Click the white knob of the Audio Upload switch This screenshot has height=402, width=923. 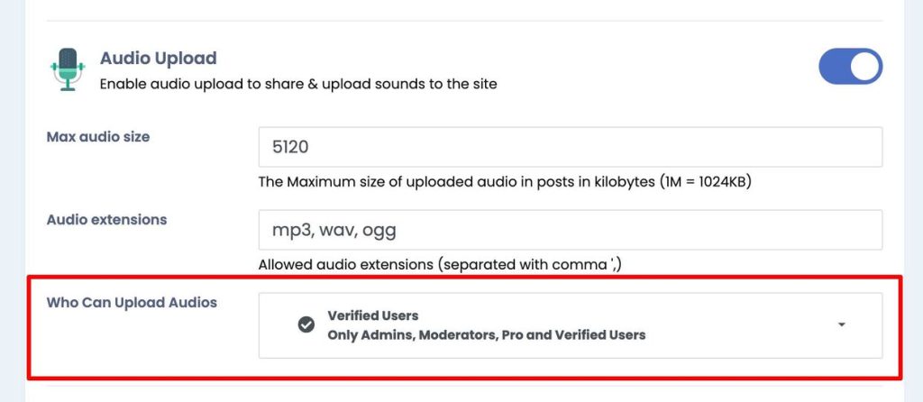click(864, 67)
